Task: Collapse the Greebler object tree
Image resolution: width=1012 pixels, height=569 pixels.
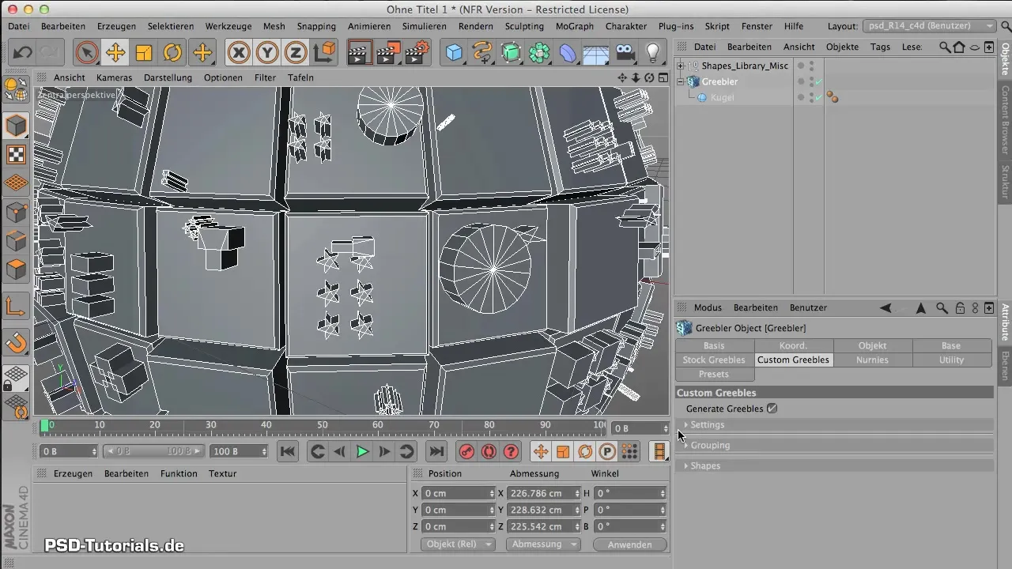Action: click(681, 81)
